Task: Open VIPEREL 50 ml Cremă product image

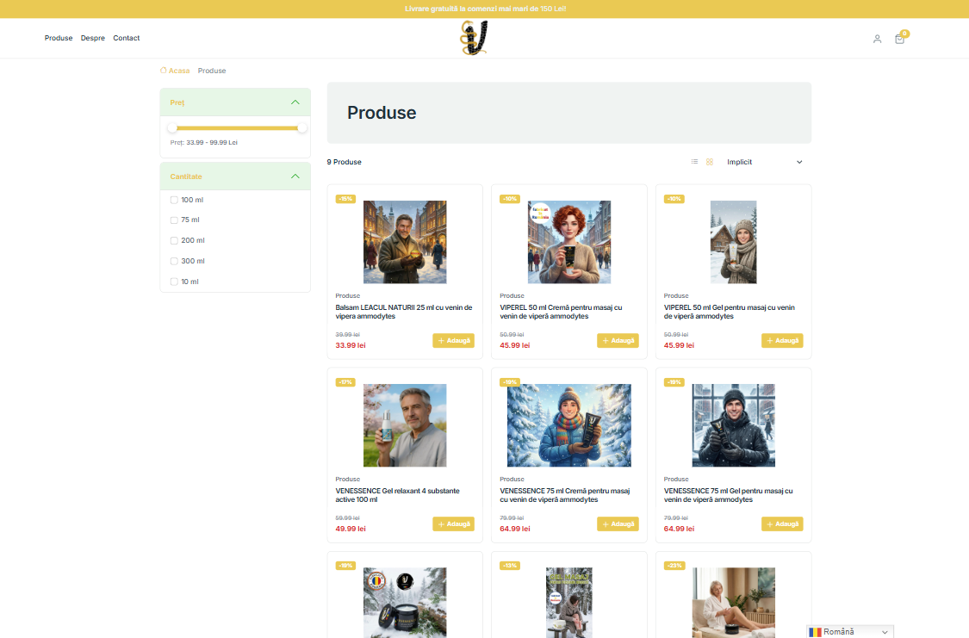Action: [x=568, y=242]
